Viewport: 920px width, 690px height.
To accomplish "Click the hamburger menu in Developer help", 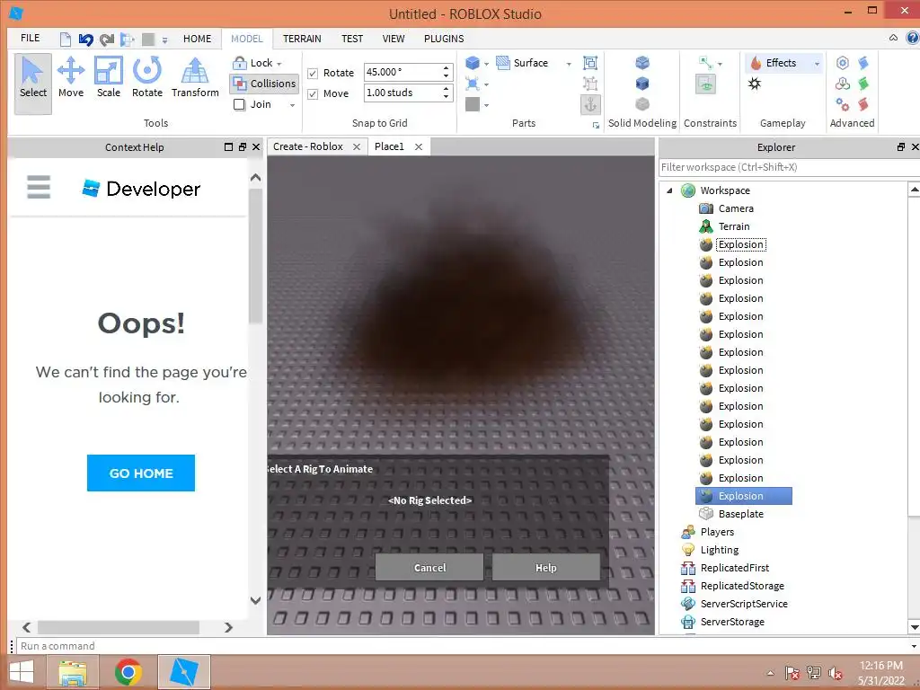I will 39,187.
